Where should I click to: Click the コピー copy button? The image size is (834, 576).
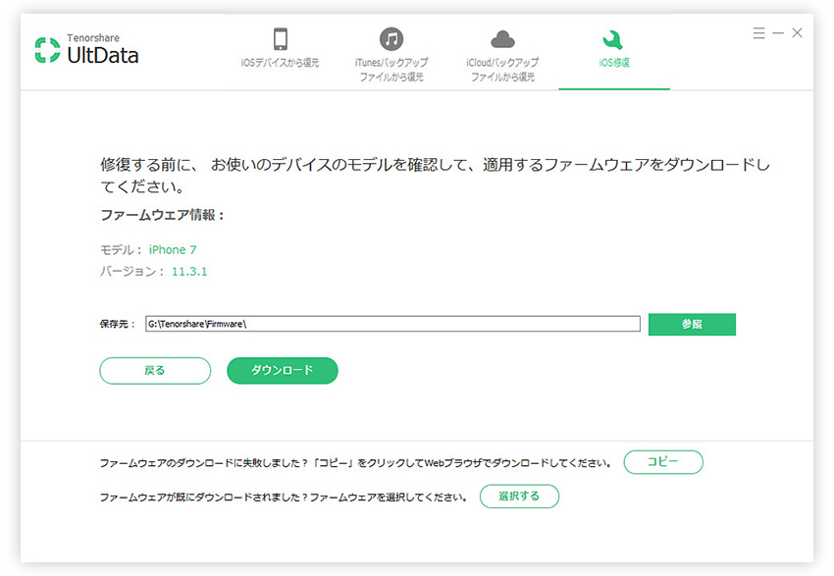click(663, 462)
